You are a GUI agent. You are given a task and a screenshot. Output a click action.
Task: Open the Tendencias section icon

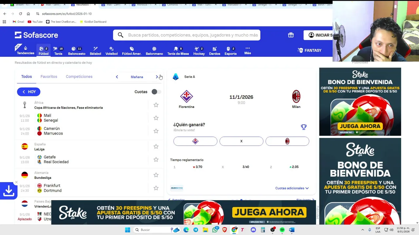click(x=25, y=48)
